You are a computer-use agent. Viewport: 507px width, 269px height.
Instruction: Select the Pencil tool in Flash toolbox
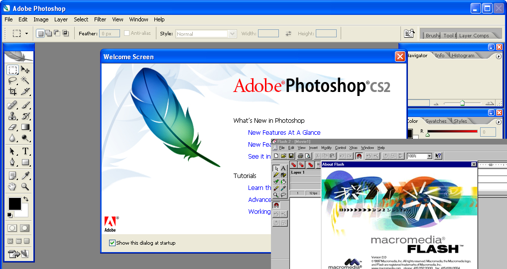pos(276,175)
